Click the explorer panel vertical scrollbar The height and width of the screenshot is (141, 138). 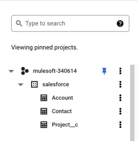(x=132, y=103)
